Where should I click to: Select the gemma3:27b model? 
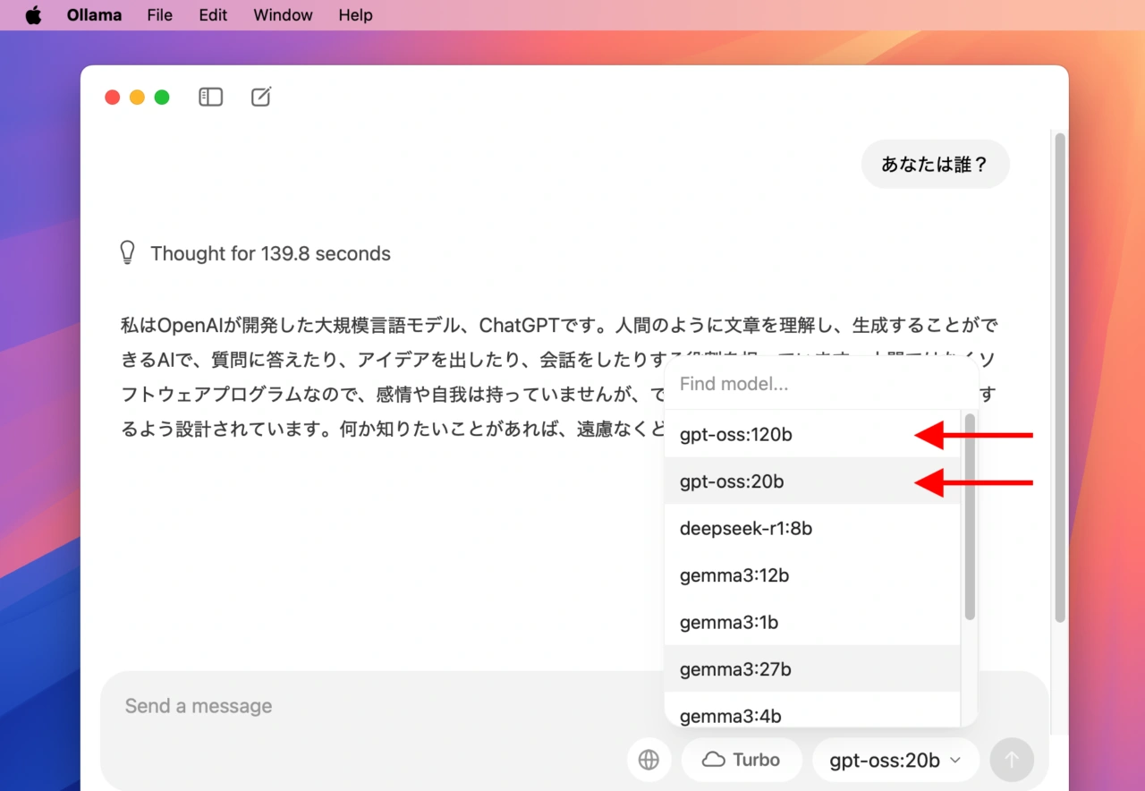tap(734, 669)
